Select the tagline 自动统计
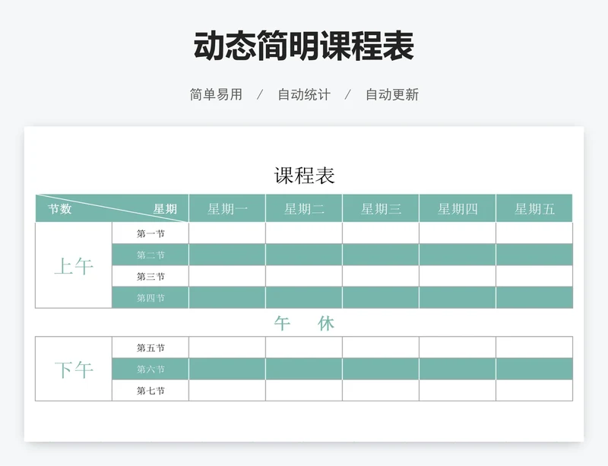The image size is (608, 466). pos(304,94)
